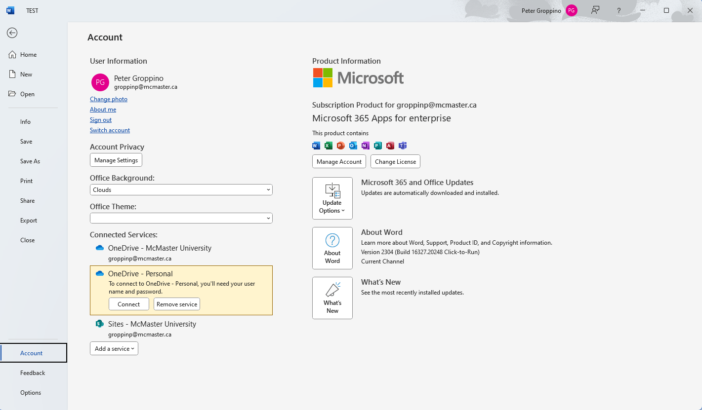Click the Word logo in title bar
The width and height of the screenshot is (702, 410).
pos(10,10)
